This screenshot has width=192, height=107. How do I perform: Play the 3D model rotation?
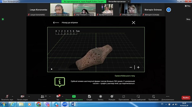pos(52,69)
